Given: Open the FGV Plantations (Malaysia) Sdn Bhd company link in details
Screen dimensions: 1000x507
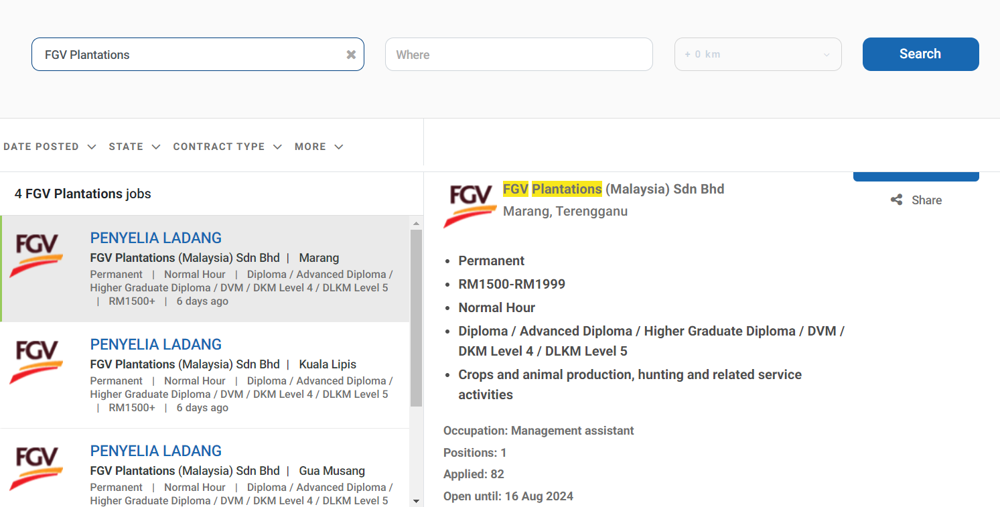Looking at the screenshot, I should coord(614,189).
